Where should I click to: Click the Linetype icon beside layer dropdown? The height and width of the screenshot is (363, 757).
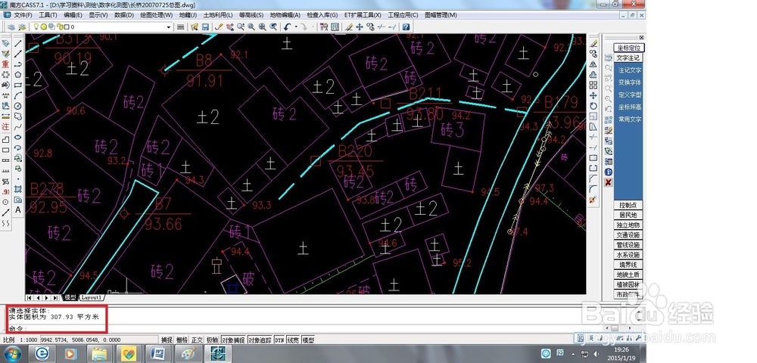[x=181, y=27]
